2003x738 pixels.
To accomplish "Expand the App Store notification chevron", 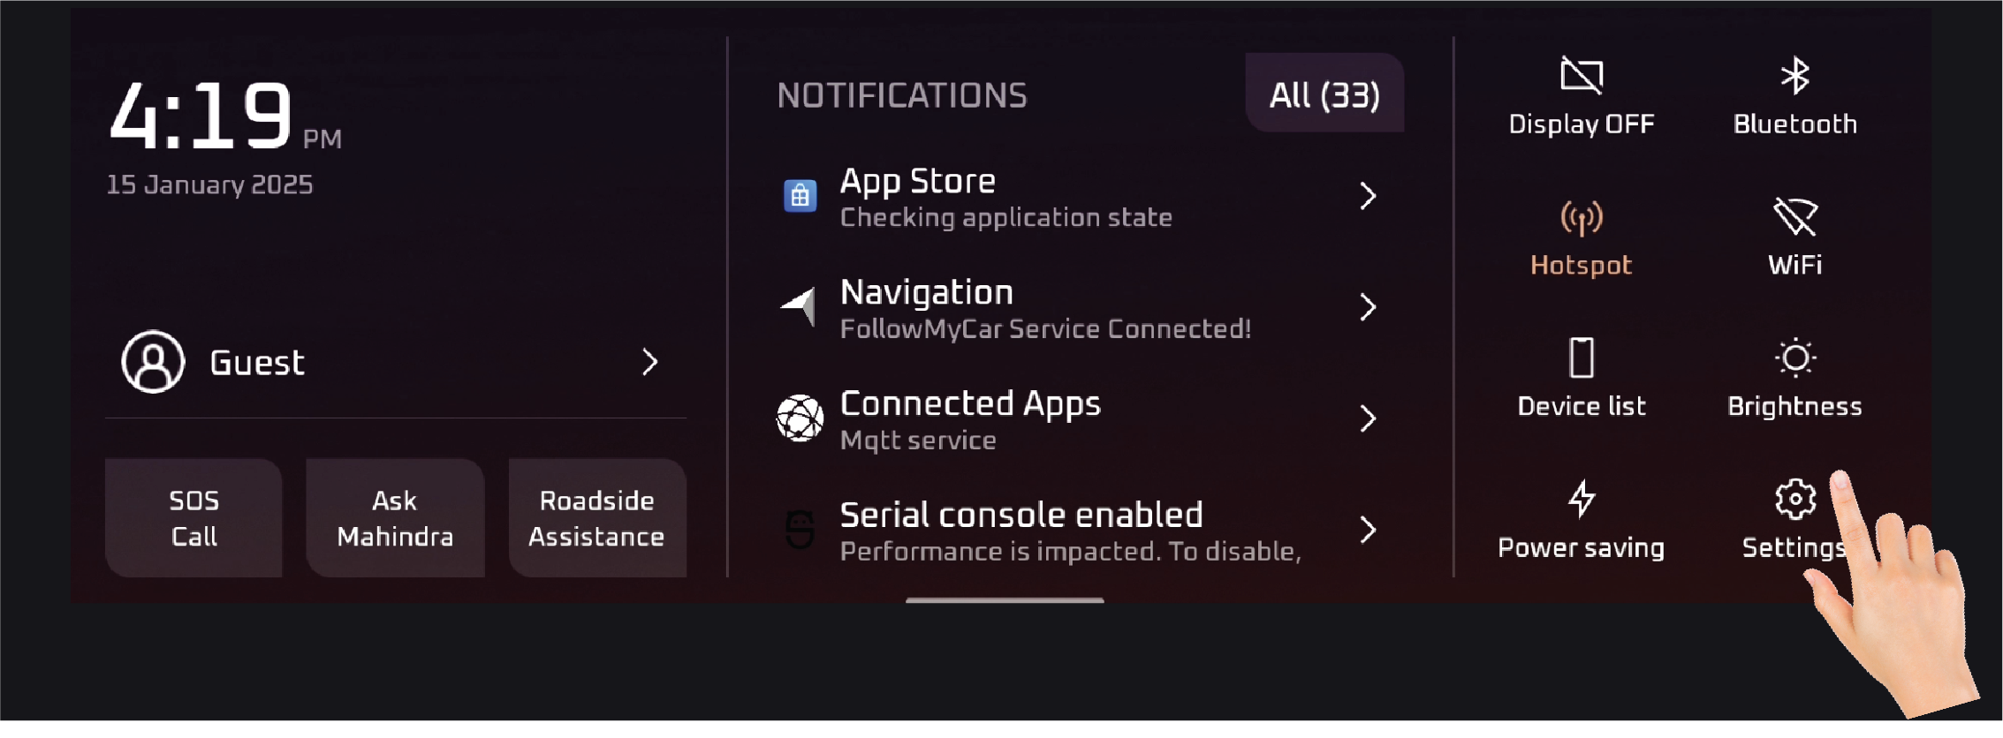I will (x=1368, y=196).
